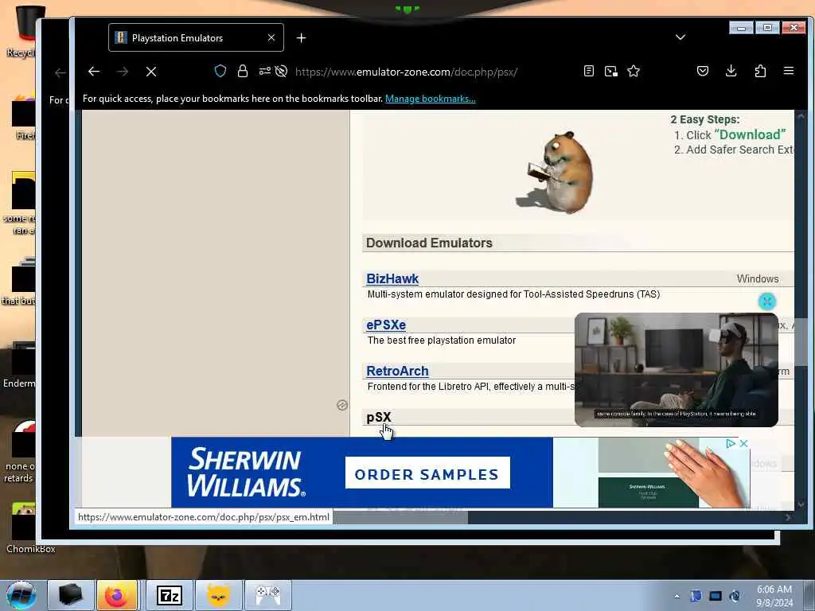Open the AdChoices icon on banner
This screenshot has width=815, height=611.
click(x=731, y=443)
